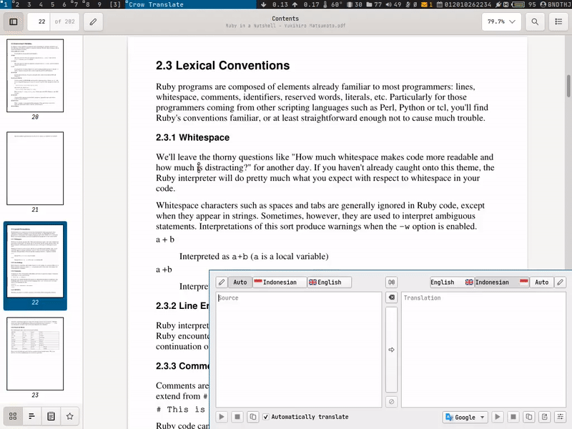Show bookmarks with the star icon
Viewport: 572px width, 429px height.
[x=69, y=416]
